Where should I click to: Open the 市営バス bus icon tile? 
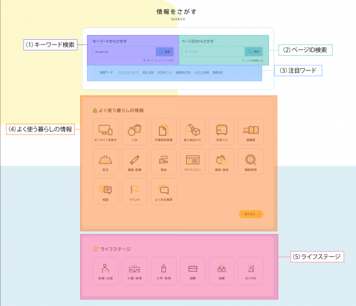coord(222,132)
